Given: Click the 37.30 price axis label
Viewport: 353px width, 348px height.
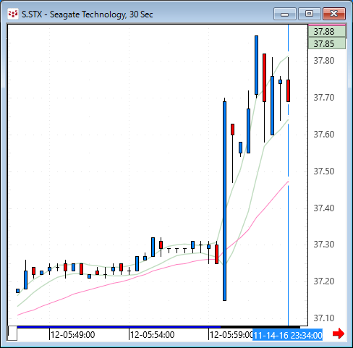Looking at the screenshot, I should point(324,245).
